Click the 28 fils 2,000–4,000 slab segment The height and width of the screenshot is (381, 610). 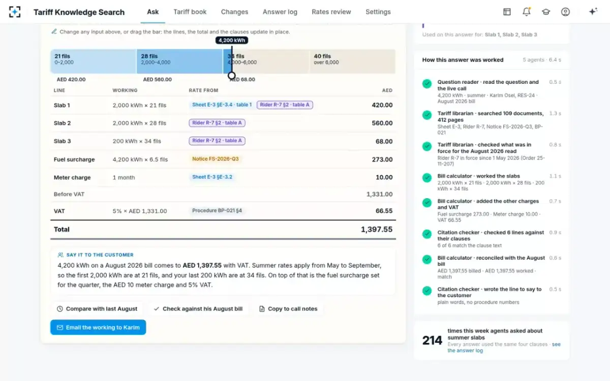click(x=180, y=61)
